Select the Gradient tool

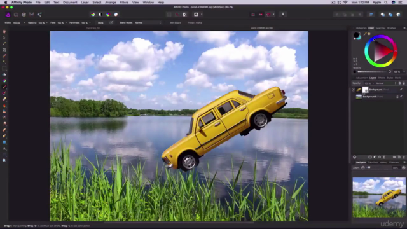pyautogui.click(x=4, y=81)
